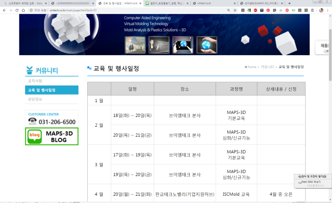Open 공지사항 in the sidebar menu
332x203 pixels.
[35, 81]
